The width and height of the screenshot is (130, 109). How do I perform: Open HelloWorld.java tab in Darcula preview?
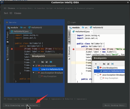[x=21, y=31]
